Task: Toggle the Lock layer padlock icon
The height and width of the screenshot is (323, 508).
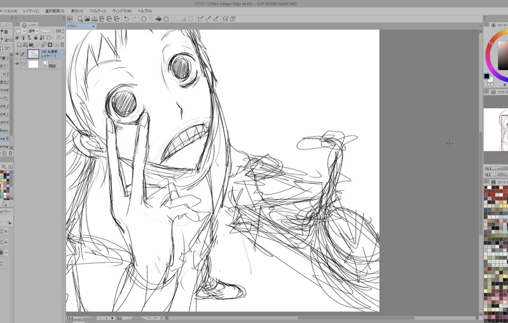Action: [x=36, y=38]
